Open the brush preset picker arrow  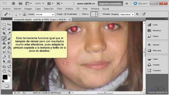click(x=20, y=14)
